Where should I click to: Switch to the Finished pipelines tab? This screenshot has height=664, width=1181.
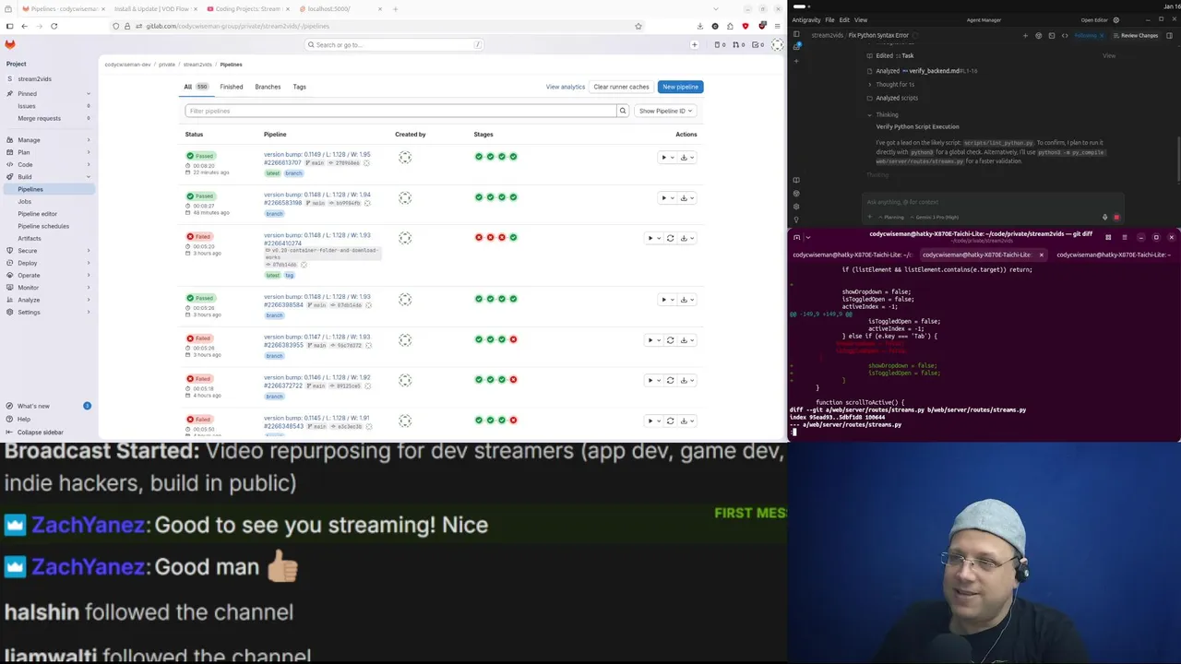(232, 87)
